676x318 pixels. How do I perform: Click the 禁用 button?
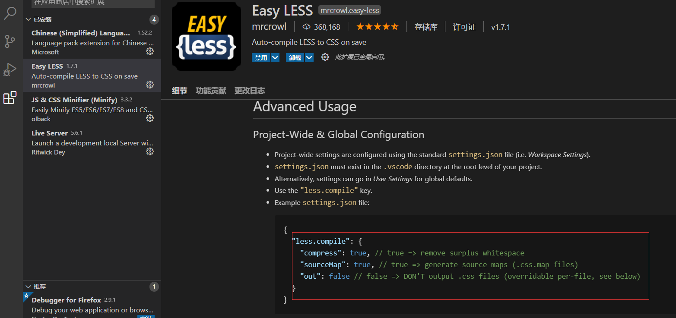click(261, 57)
